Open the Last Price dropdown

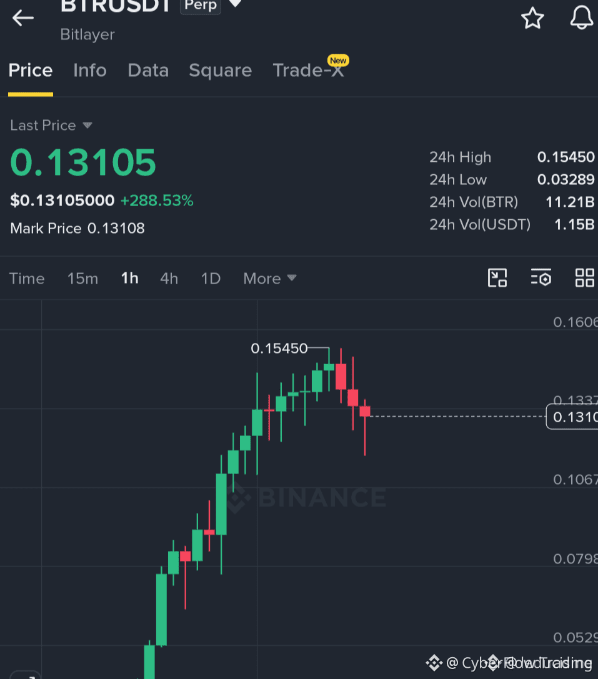point(51,126)
